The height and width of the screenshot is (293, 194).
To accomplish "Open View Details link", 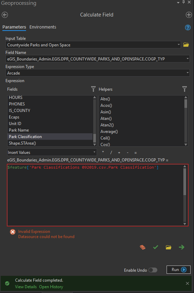I will tap(26, 287).
